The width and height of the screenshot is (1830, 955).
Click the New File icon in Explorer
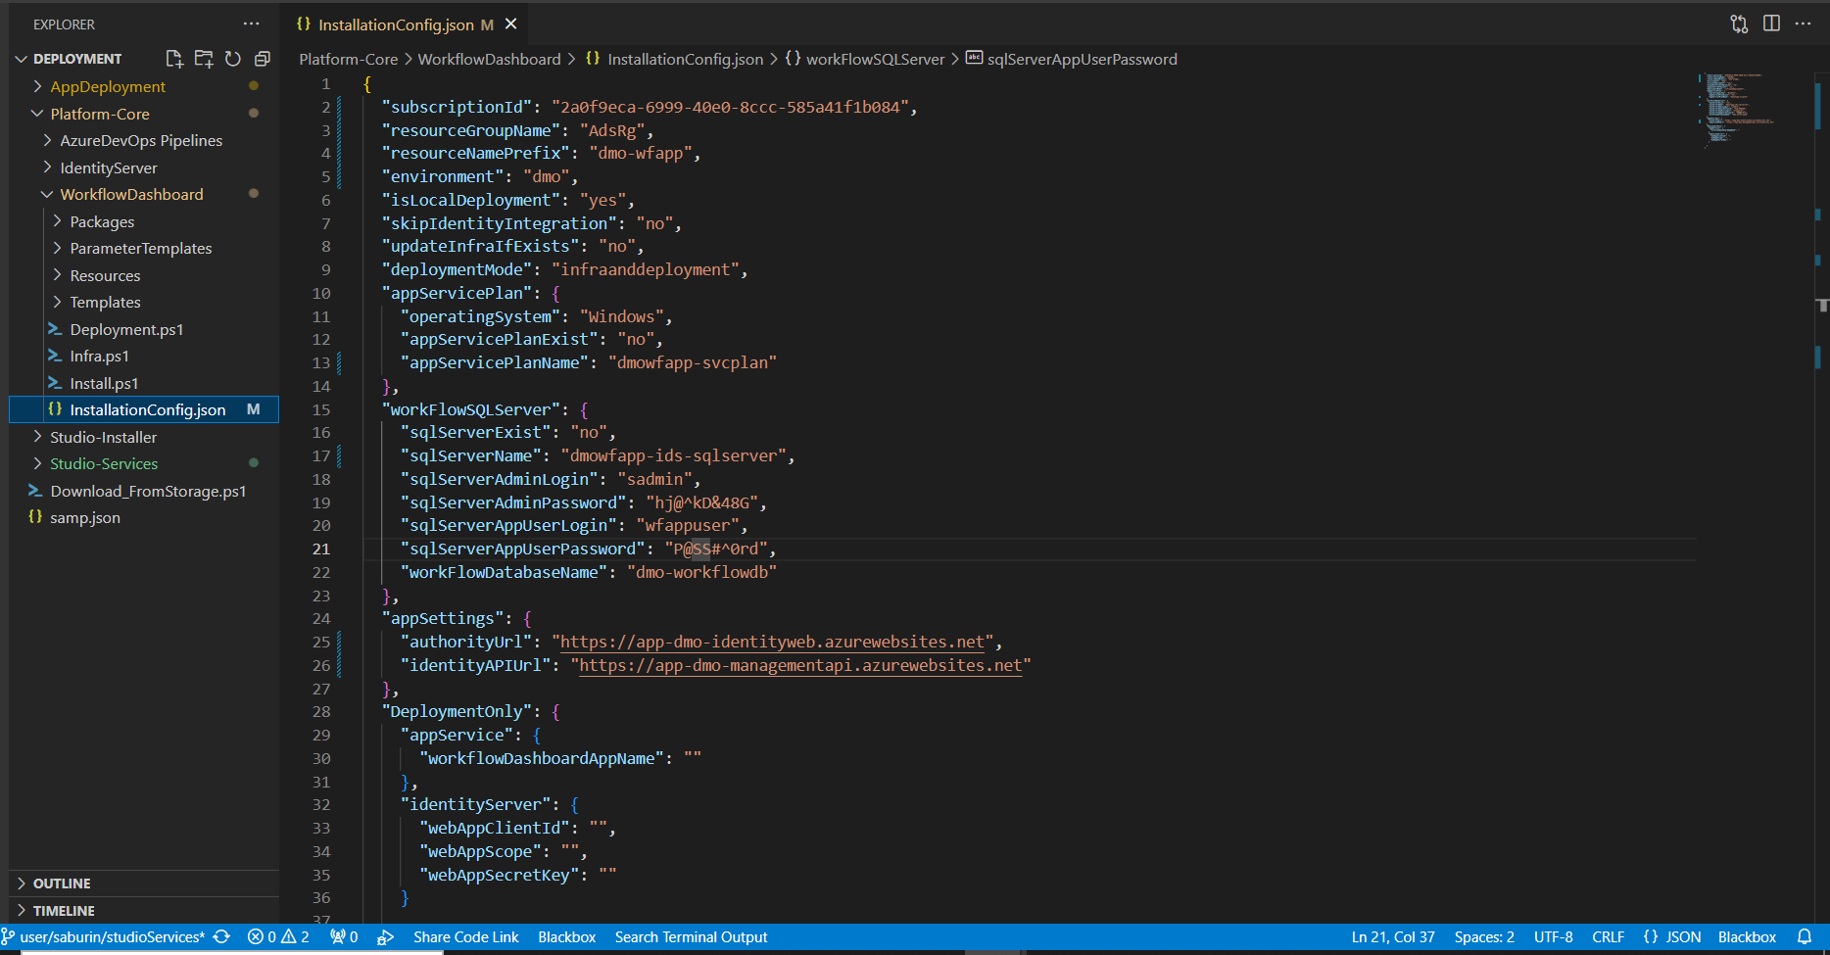[x=174, y=59]
